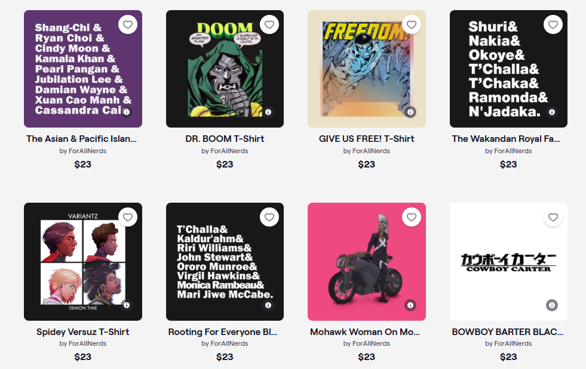Show info for Mohawk Woman image
586x369 pixels.
point(410,305)
